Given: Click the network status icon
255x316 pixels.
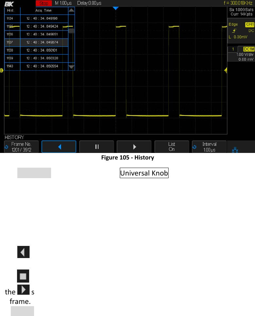Looking at the screenshot, I should 235,149.
